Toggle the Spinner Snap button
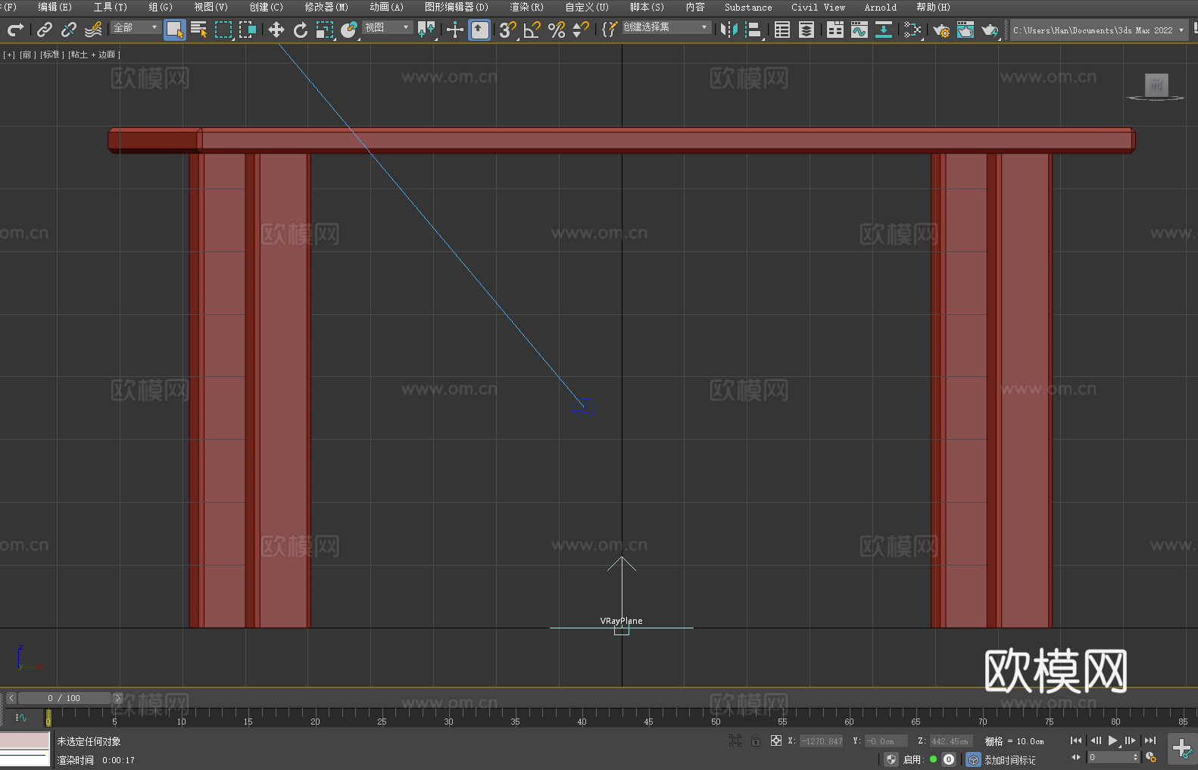The image size is (1198, 770). pos(581,30)
